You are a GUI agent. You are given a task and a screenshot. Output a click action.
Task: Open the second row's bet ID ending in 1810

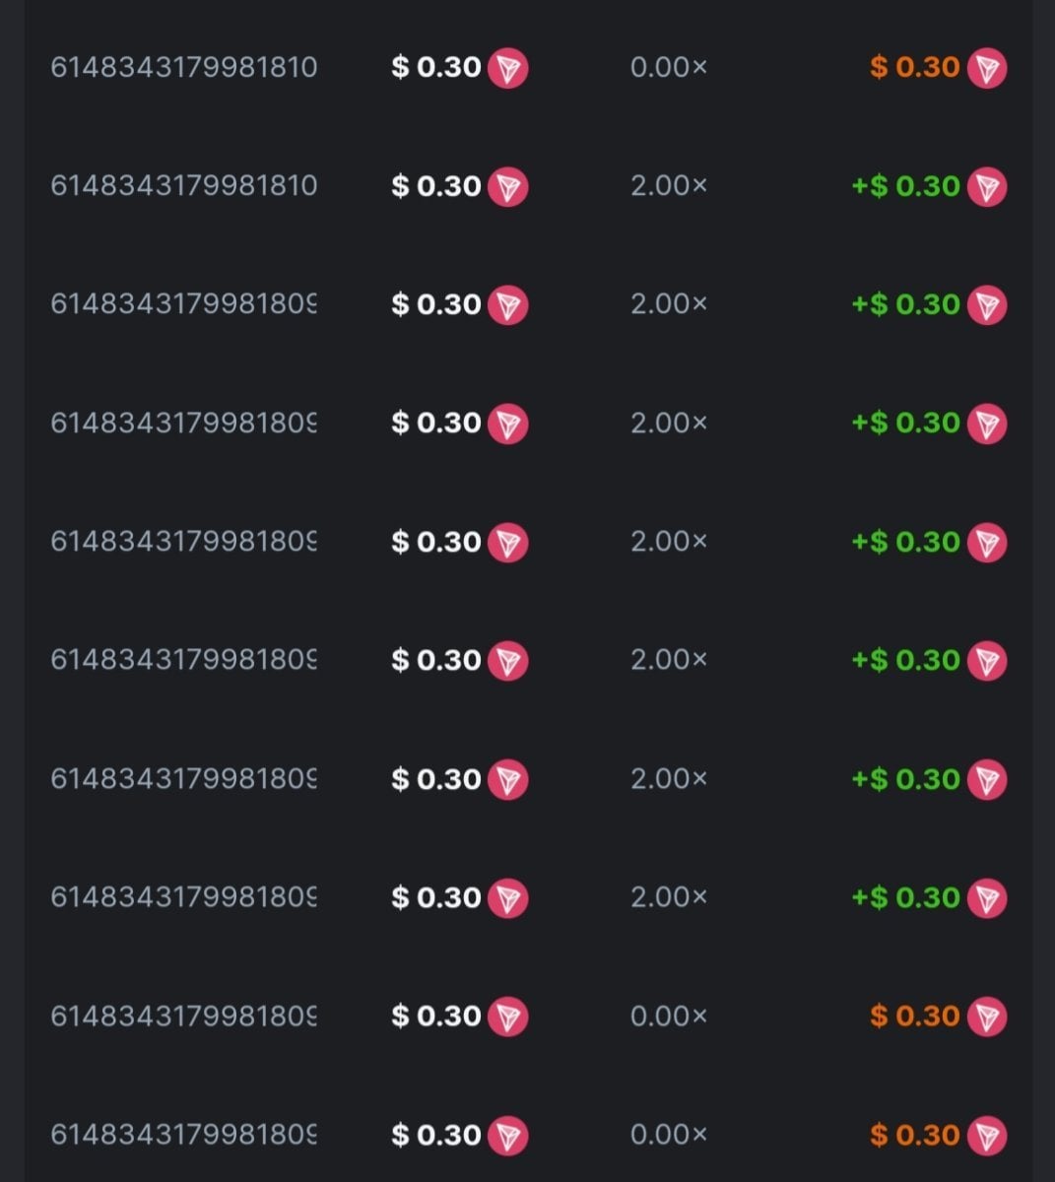pyautogui.click(x=183, y=186)
